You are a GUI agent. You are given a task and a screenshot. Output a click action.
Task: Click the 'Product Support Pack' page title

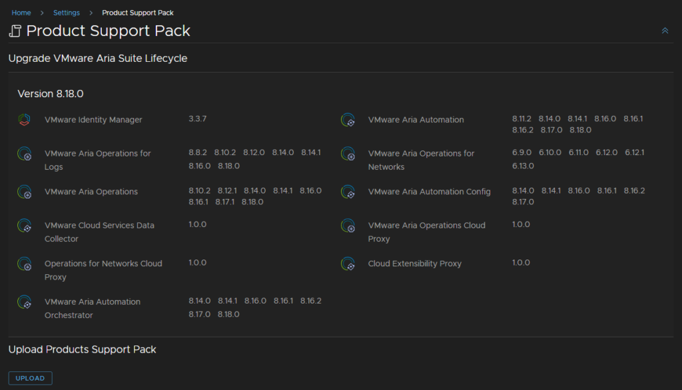coord(109,31)
